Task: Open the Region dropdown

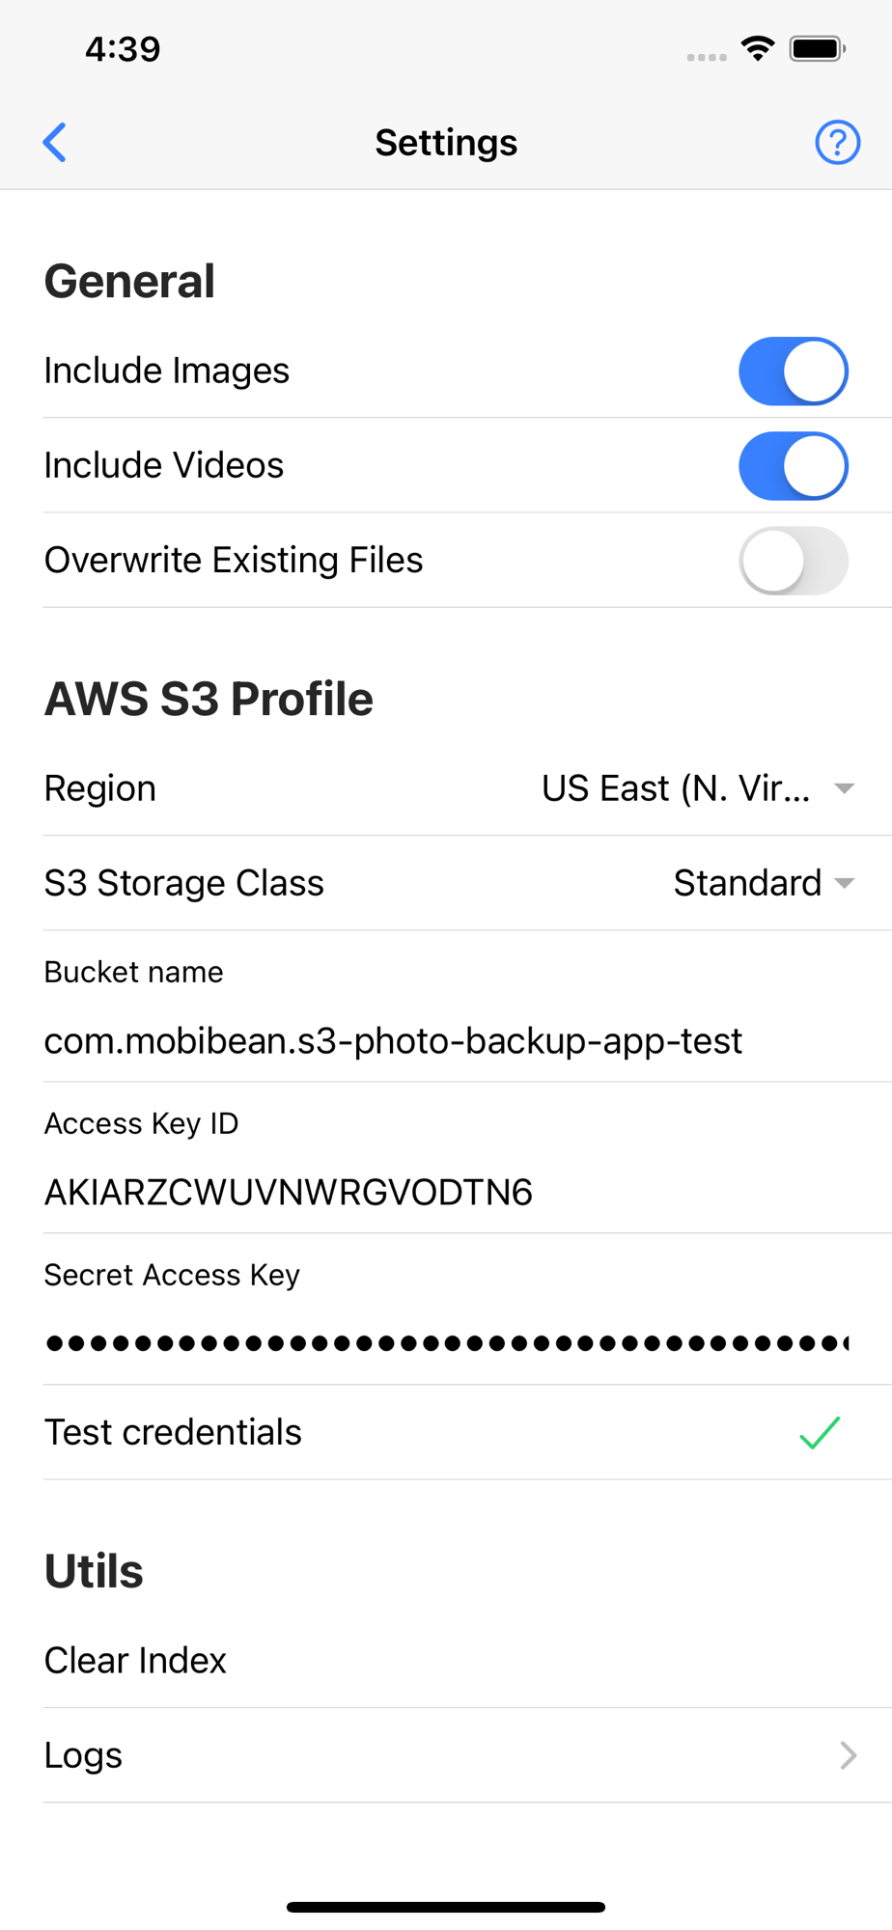Action: coord(695,788)
